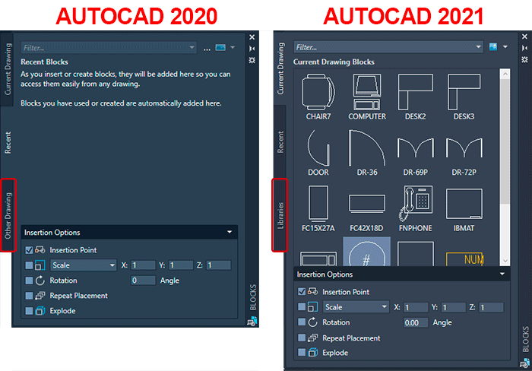Image resolution: width=532 pixels, height=371 pixels.
Task: Pick the DESK3 block thumbnail
Action: pyautogui.click(x=464, y=97)
